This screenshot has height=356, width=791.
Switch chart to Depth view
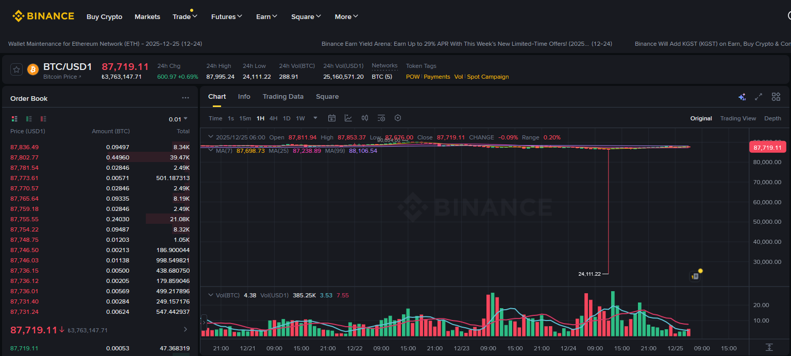tap(772, 118)
